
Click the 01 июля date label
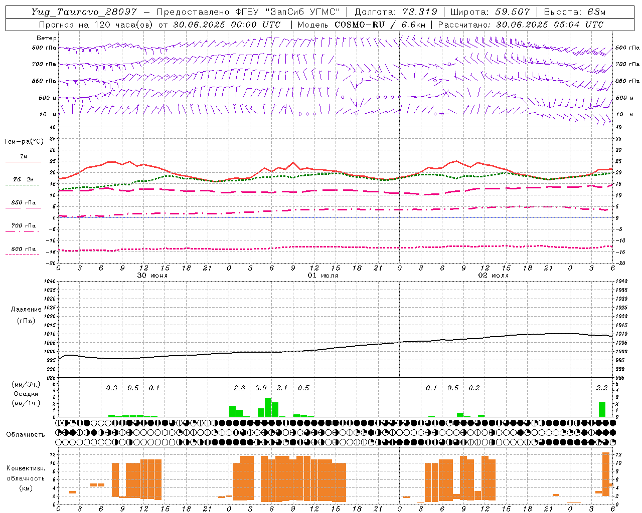click(323, 276)
